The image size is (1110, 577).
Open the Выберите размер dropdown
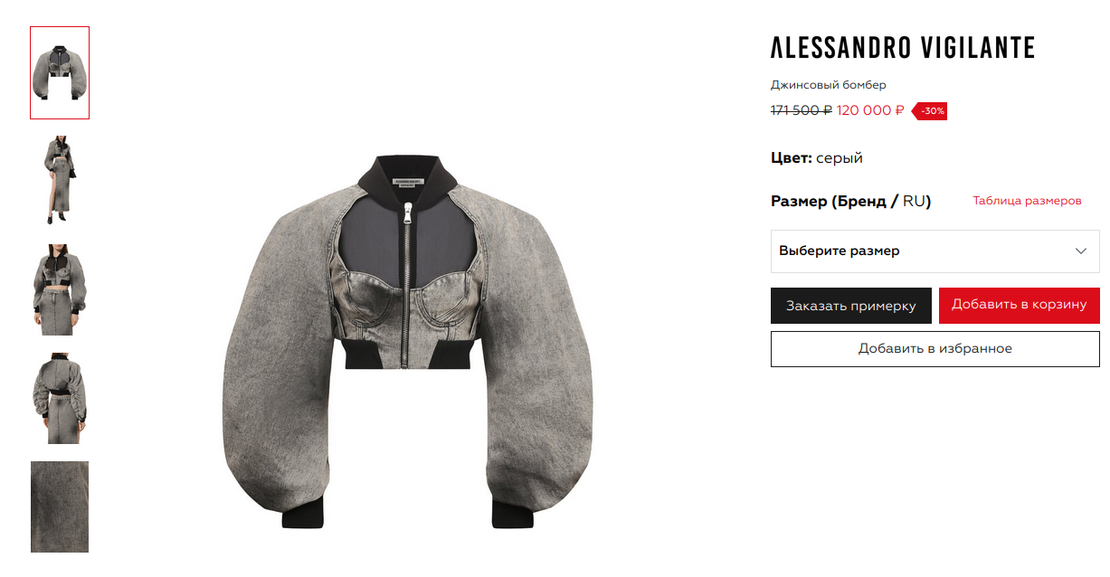(x=935, y=251)
